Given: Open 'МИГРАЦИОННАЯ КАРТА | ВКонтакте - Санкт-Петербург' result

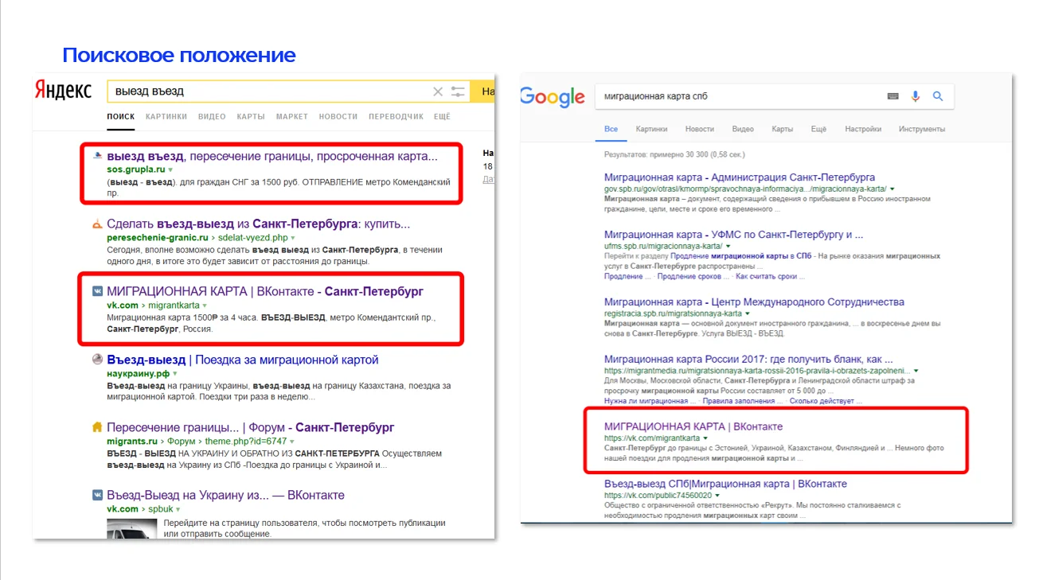Looking at the screenshot, I should pyautogui.click(x=265, y=291).
